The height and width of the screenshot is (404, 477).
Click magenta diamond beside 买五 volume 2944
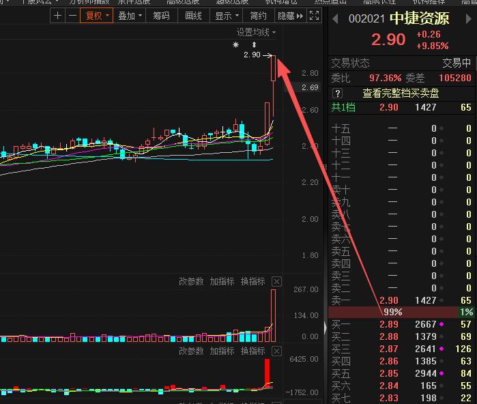coord(442,373)
